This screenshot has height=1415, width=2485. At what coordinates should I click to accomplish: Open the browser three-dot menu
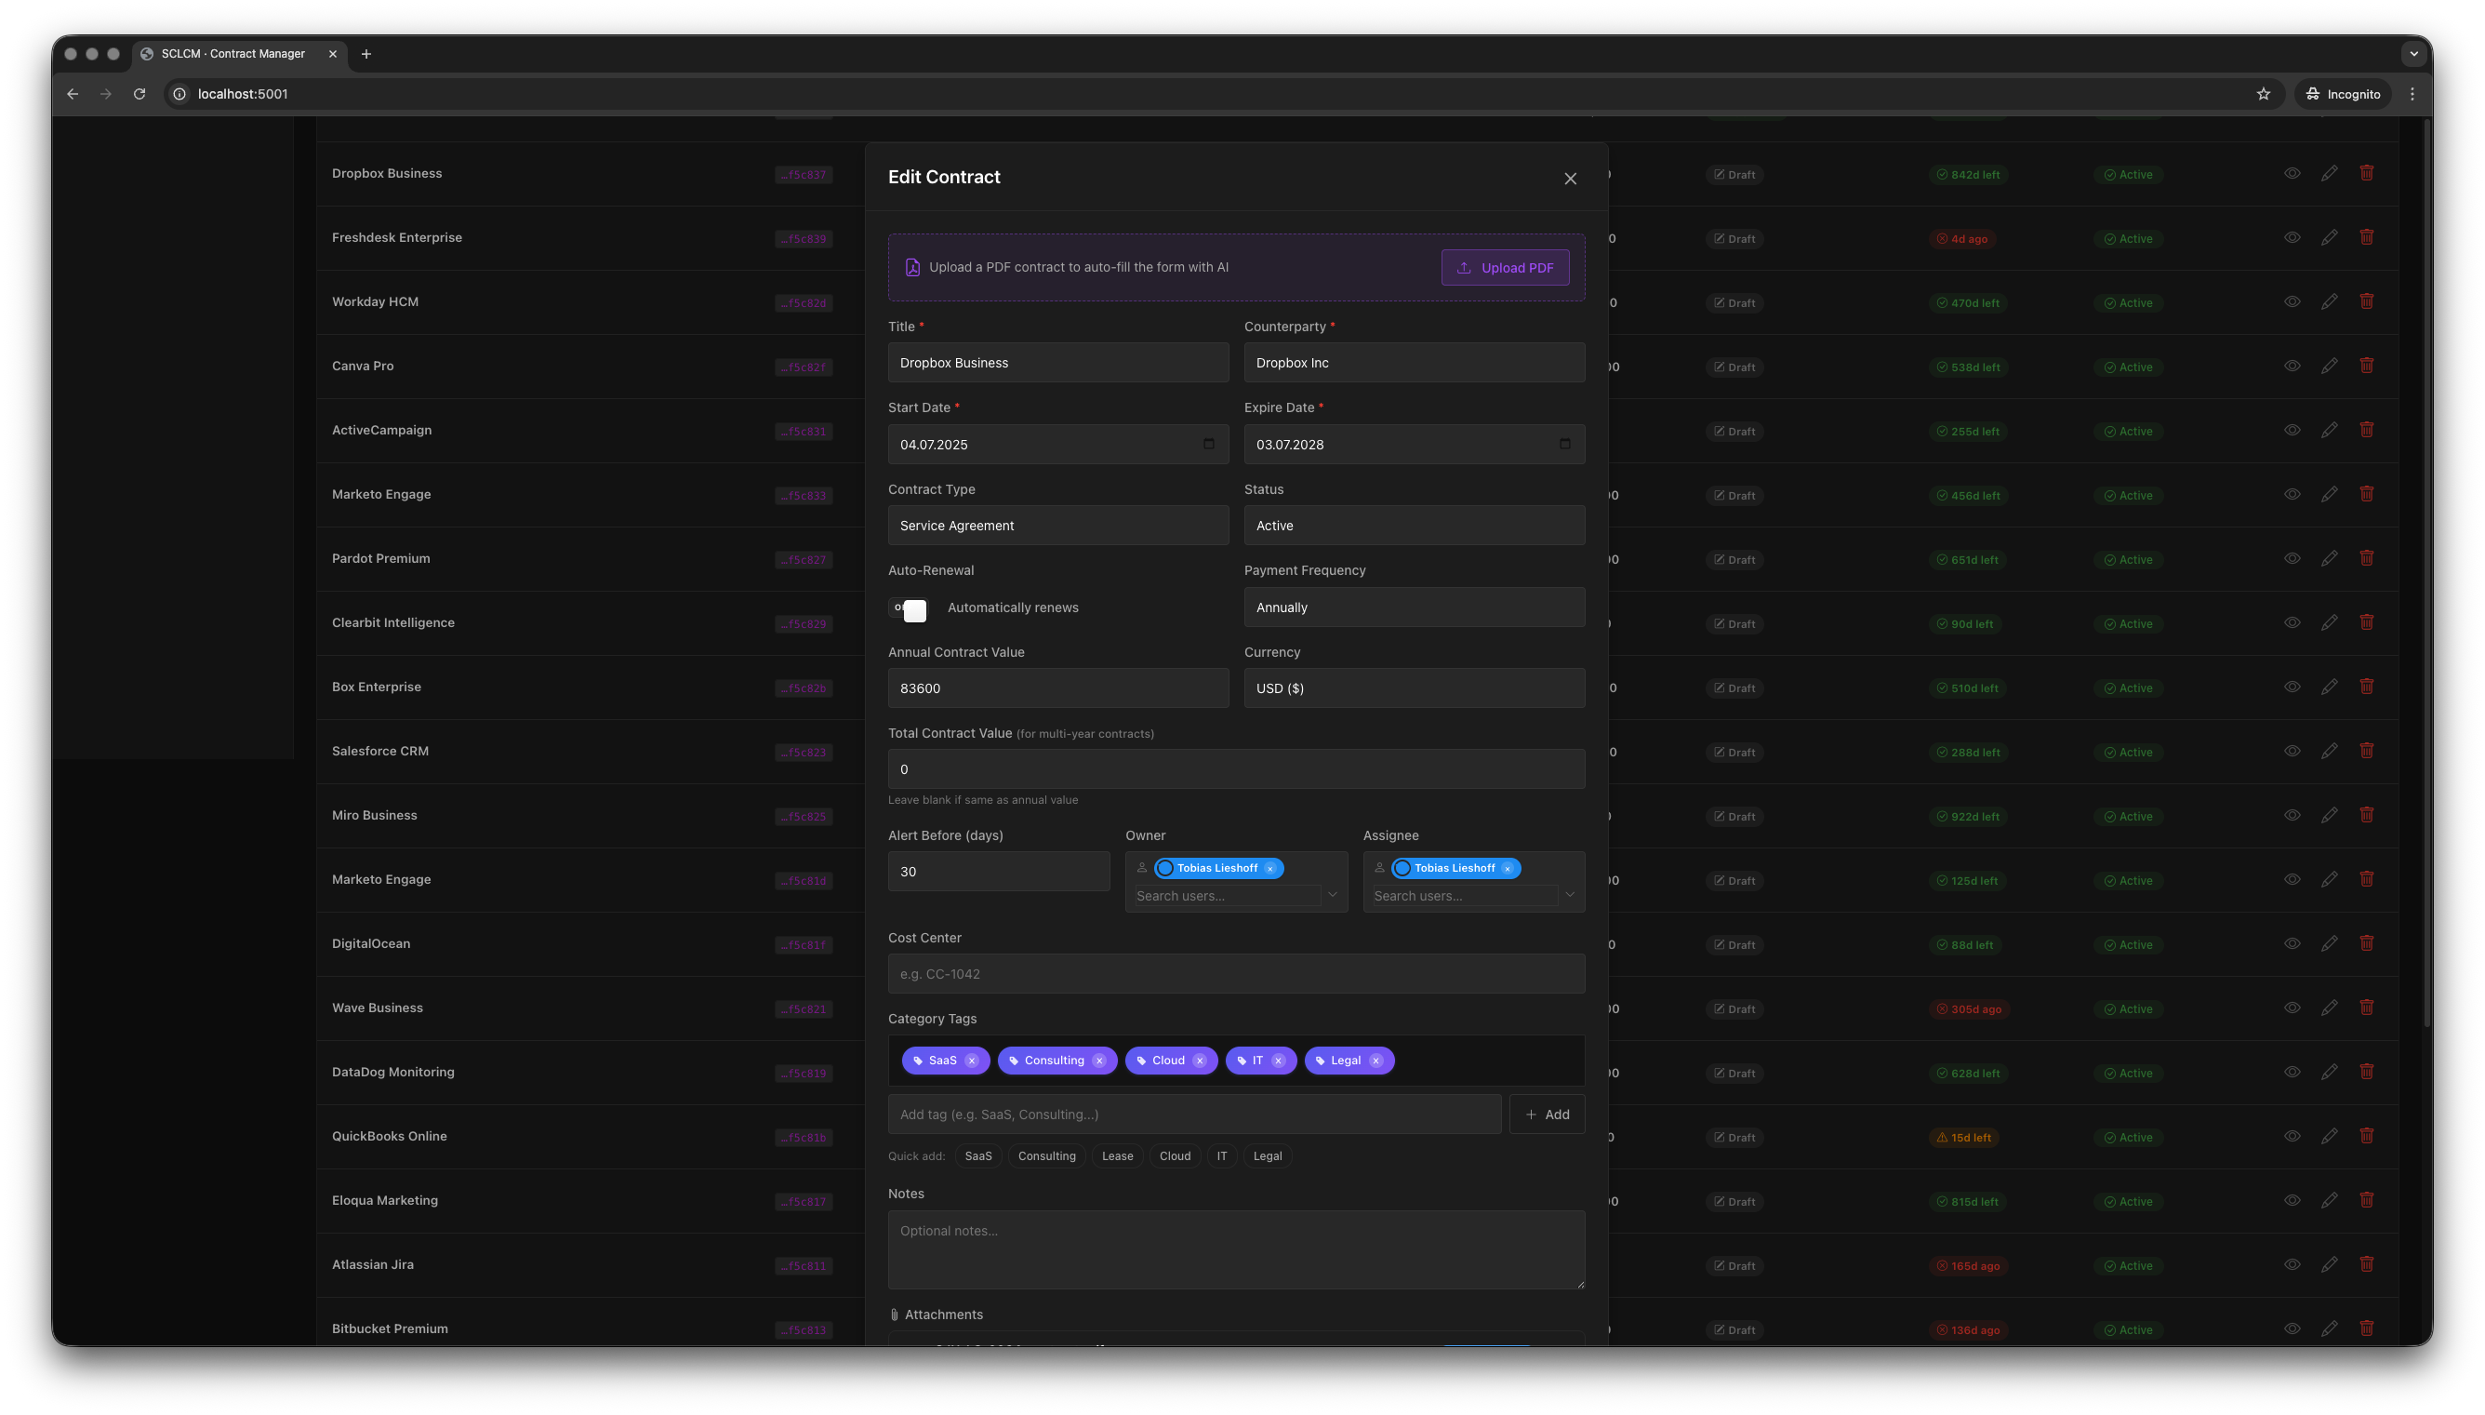click(2412, 93)
